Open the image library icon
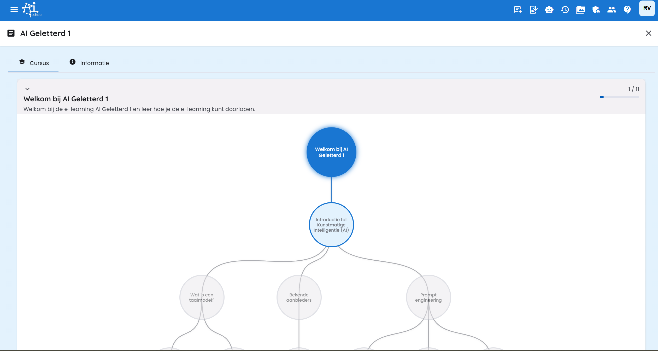 coord(580,10)
